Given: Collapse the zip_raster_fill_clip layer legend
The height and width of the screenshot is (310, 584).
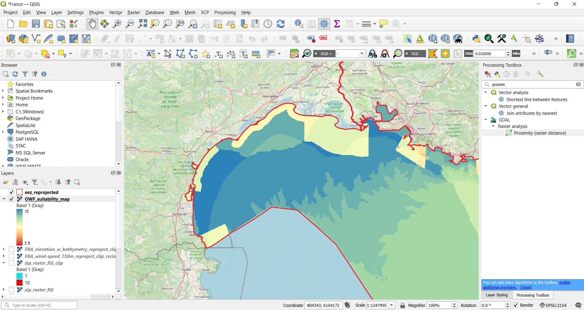Looking at the screenshot, I should [x=4, y=263].
